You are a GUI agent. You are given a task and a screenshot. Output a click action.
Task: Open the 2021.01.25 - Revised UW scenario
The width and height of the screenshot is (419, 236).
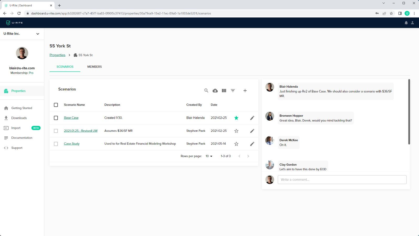pos(81,131)
